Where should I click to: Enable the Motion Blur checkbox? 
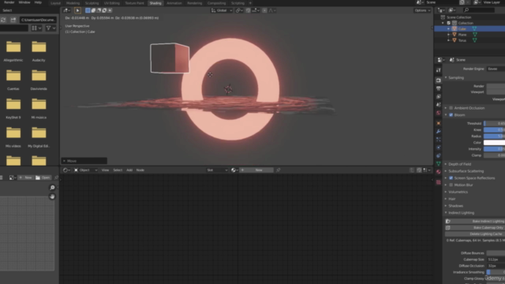[x=451, y=185]
